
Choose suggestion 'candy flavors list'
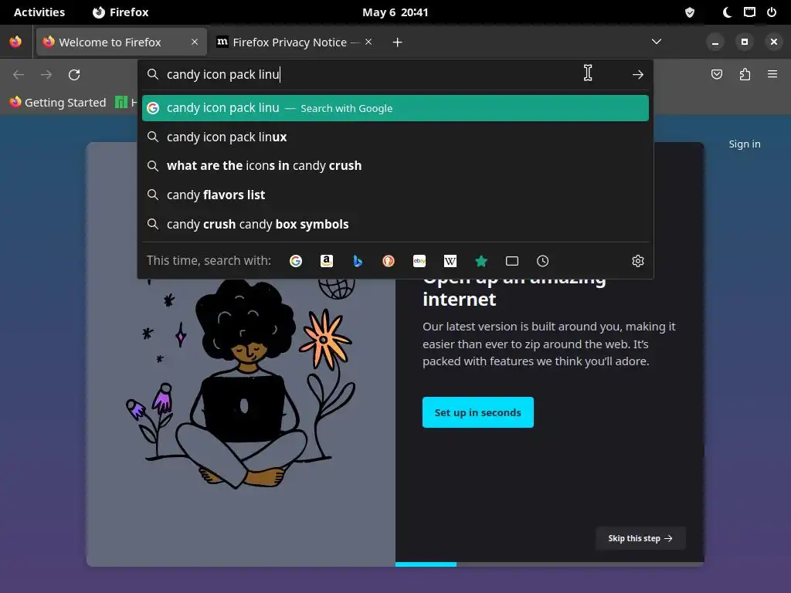click(x=395, y=195)
